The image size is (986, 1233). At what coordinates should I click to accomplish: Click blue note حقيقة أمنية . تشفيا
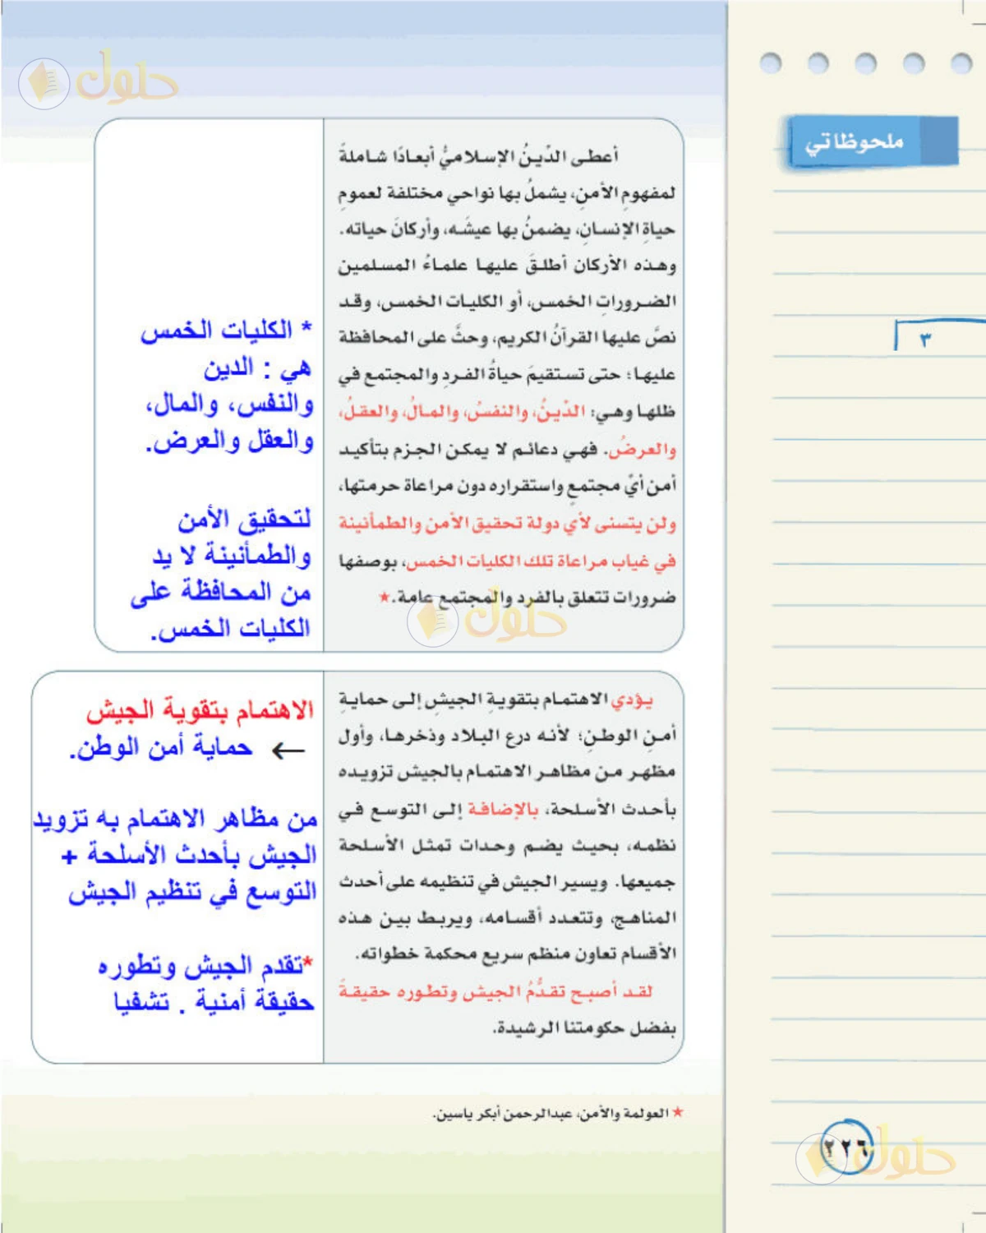coord(214,1002)
